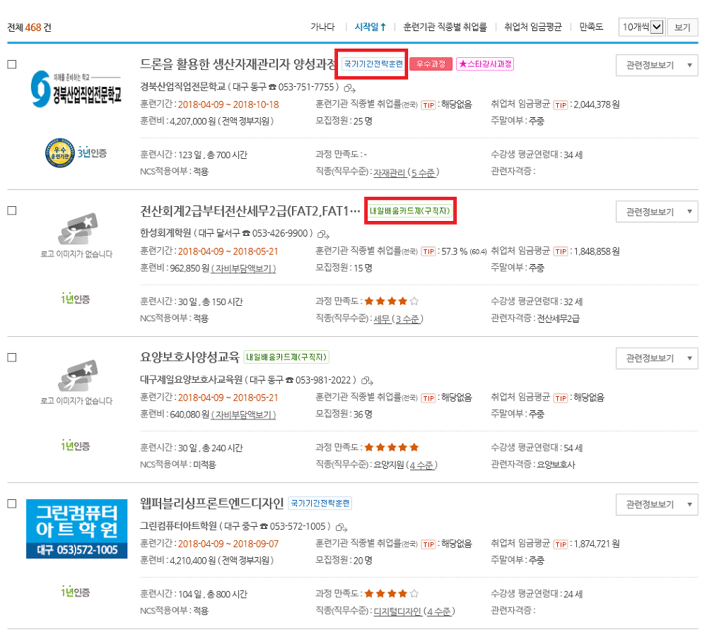
Task: Click the date range 2018-04-09 ~ 2018-10-18
Action: point(228,105)
